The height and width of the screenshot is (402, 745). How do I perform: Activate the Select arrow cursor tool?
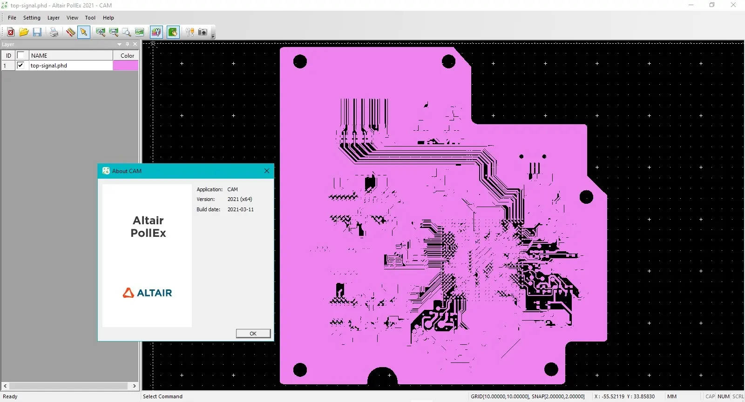point(84,32)
